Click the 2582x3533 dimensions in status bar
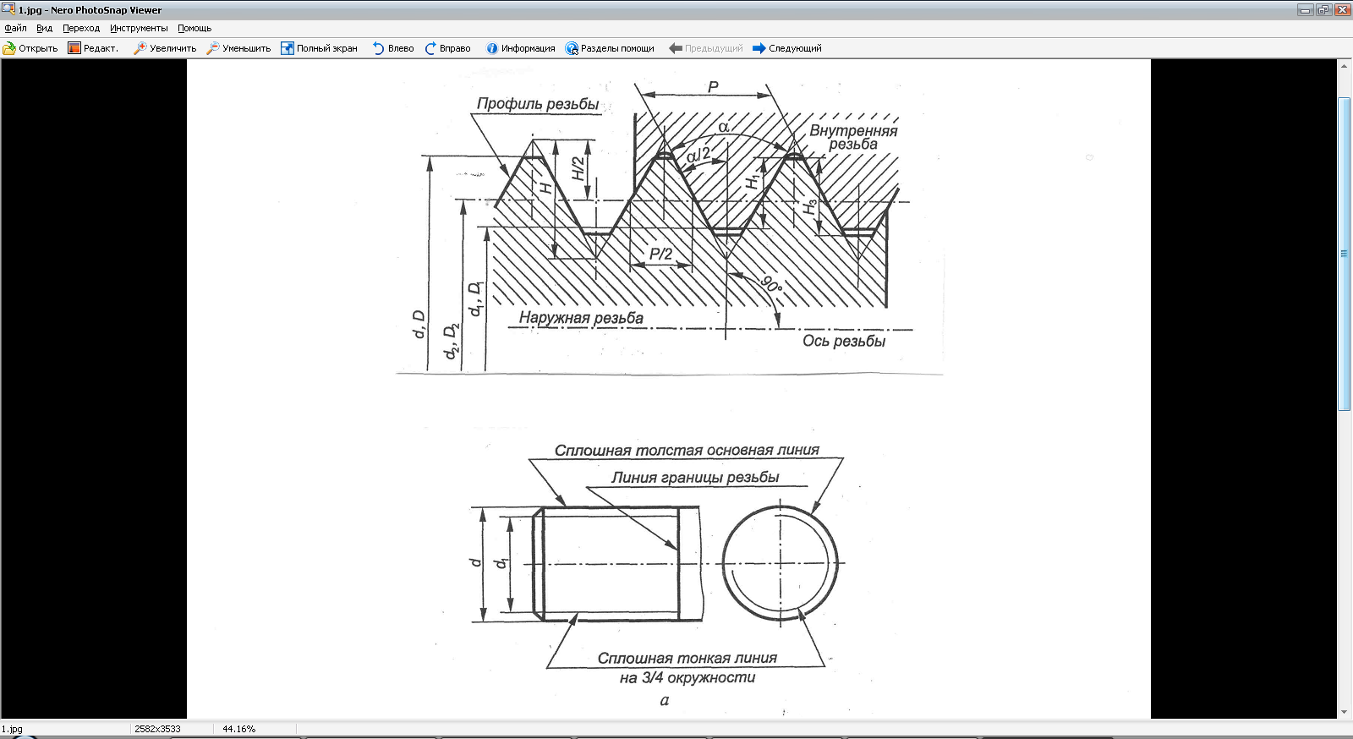 click(157, 729)
